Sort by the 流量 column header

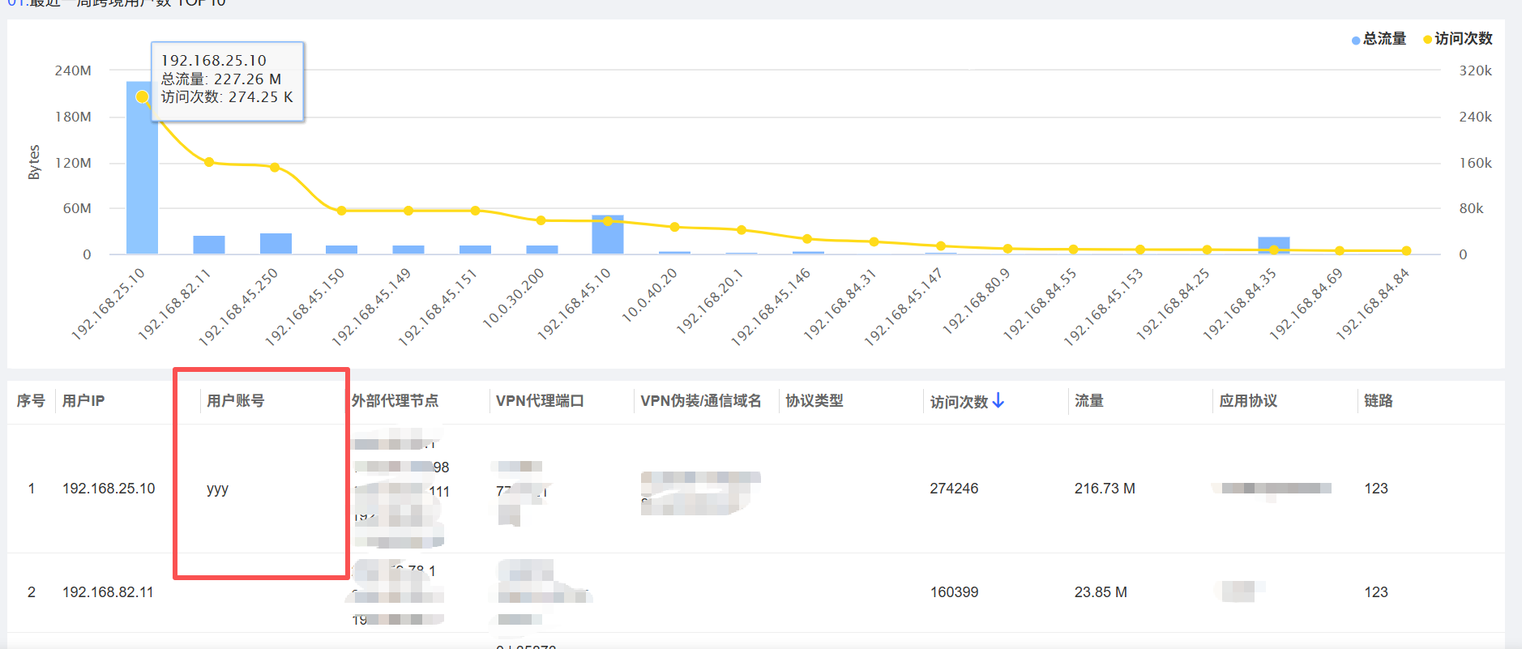[1088, 401]
